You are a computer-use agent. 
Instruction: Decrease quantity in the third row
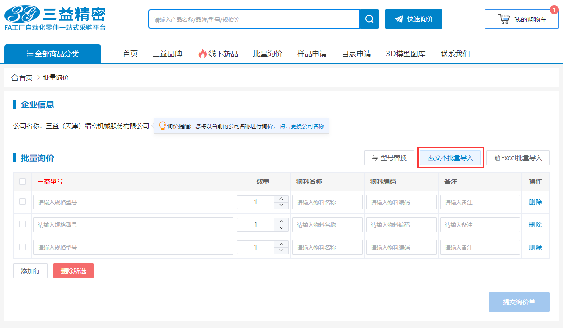click(x=281, y=250)
